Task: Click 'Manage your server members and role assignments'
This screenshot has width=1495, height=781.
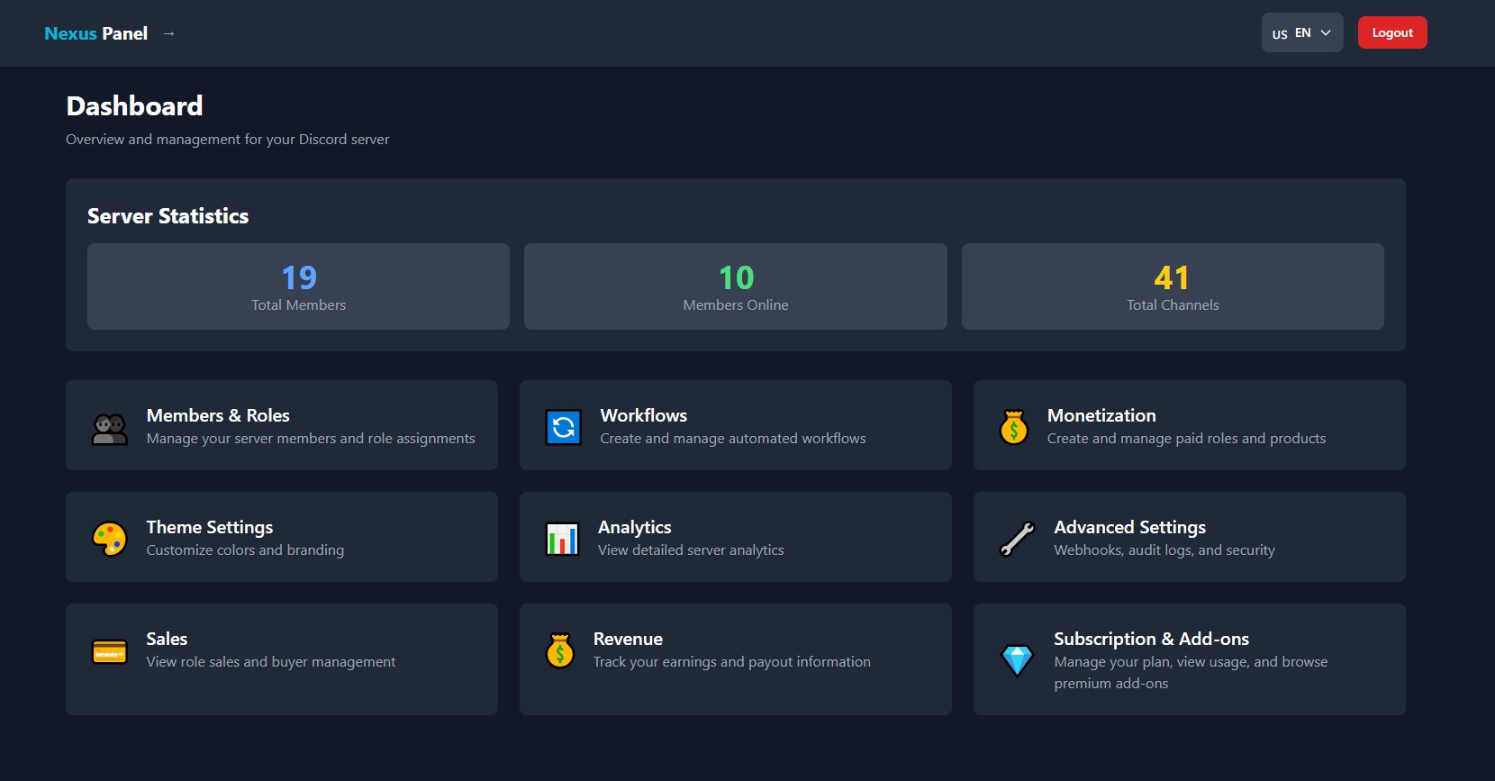Action: coord(311,439)
